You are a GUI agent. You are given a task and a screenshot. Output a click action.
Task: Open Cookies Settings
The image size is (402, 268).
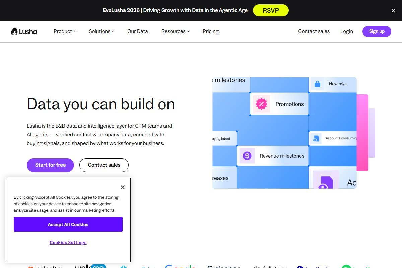point(68,243)
